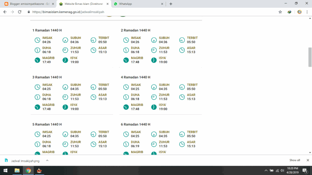Click the Duha clock icon for 4 Ramadan
This screenshot has height=175, width=312.
coord(126,97)
